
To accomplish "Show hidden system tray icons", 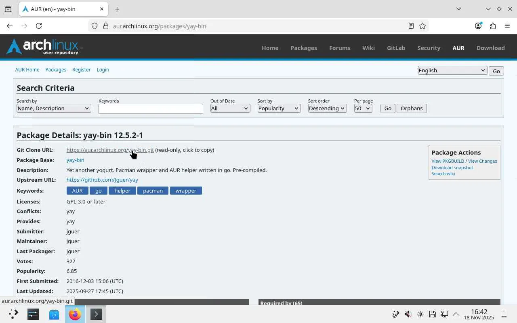I will [x=456, y=314].
